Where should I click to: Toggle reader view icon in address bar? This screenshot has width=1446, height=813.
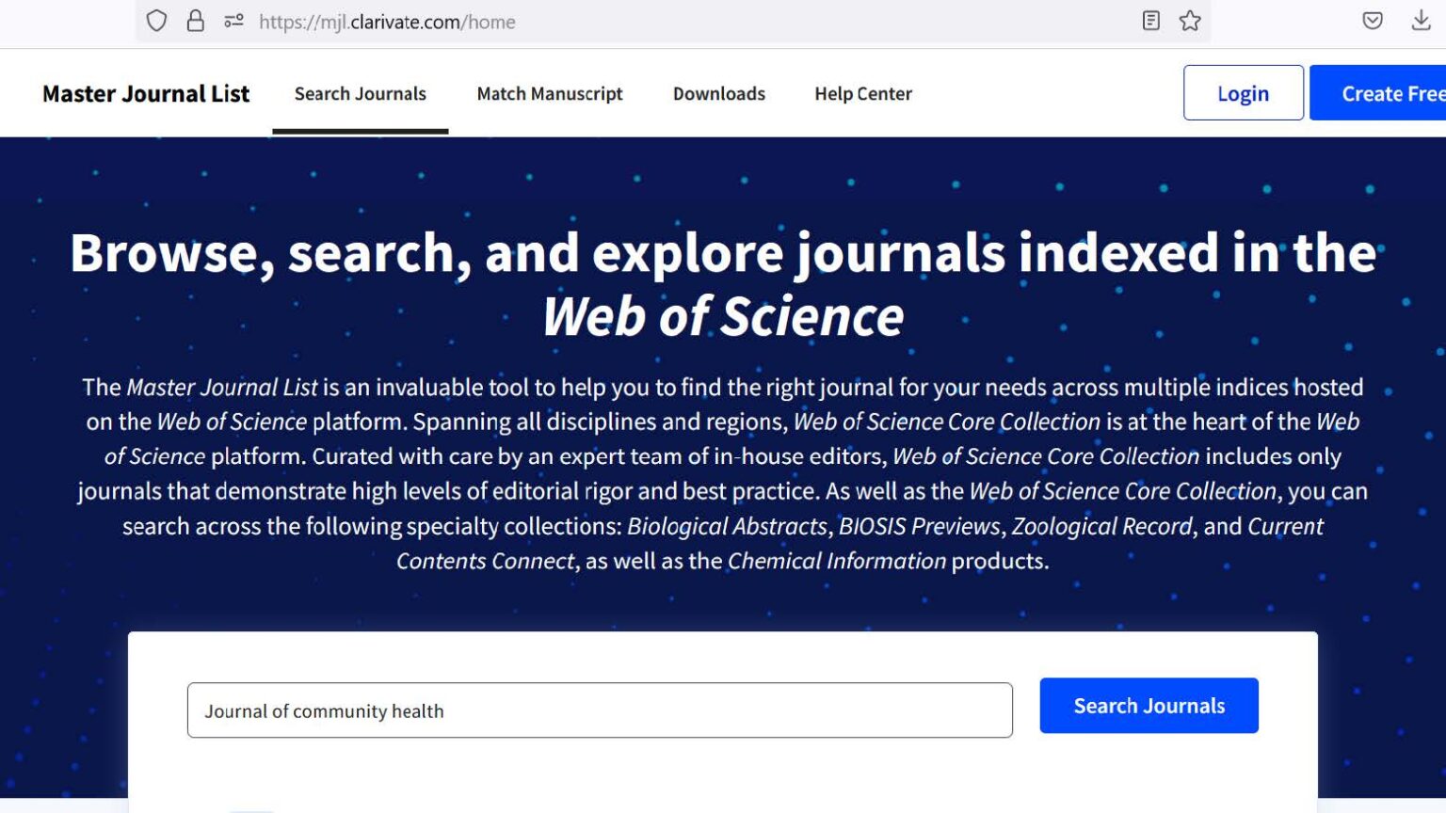[x=1150, y=21]
